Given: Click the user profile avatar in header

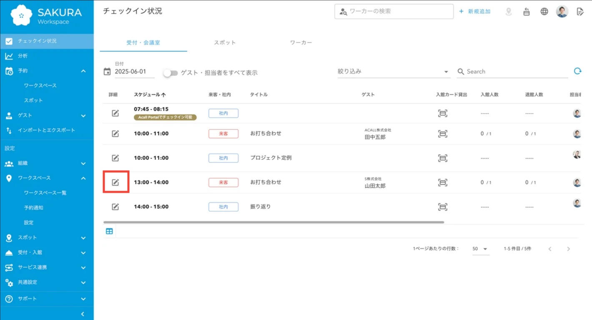Looking at the screenshot, I should pyautogui.click(x=562, y=12).
